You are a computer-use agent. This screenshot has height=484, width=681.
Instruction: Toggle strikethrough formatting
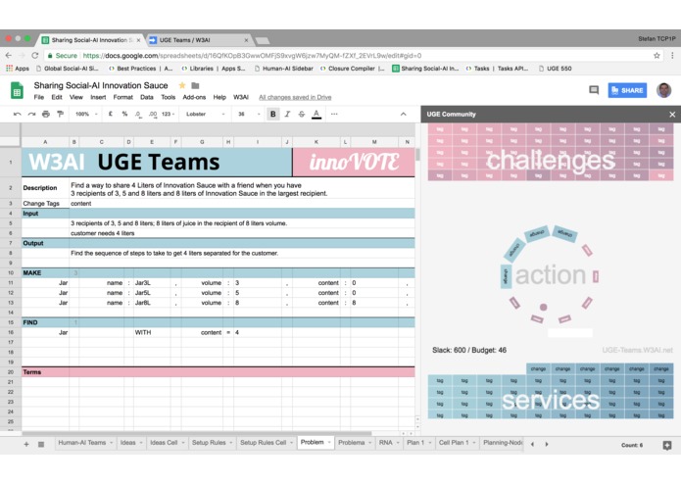pyautogui.click(x=302, y=115)
